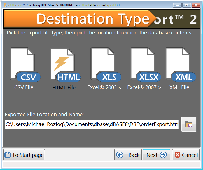Cancel the export wizard
The height and width of the screenshot is (170, 203).
tap(186, 155)
